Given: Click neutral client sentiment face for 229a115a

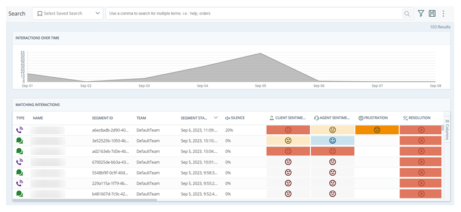Looking at the screenshot, I should coord(288,183).
